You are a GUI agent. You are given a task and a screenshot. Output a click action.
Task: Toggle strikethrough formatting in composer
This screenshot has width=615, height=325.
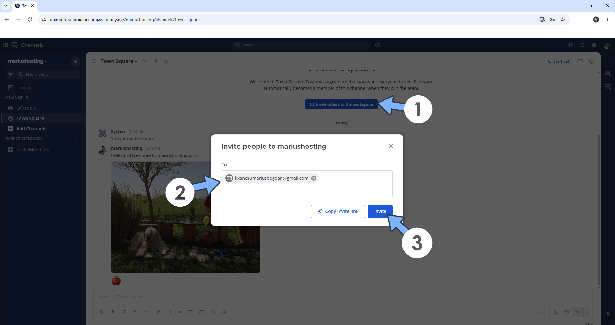135,312
